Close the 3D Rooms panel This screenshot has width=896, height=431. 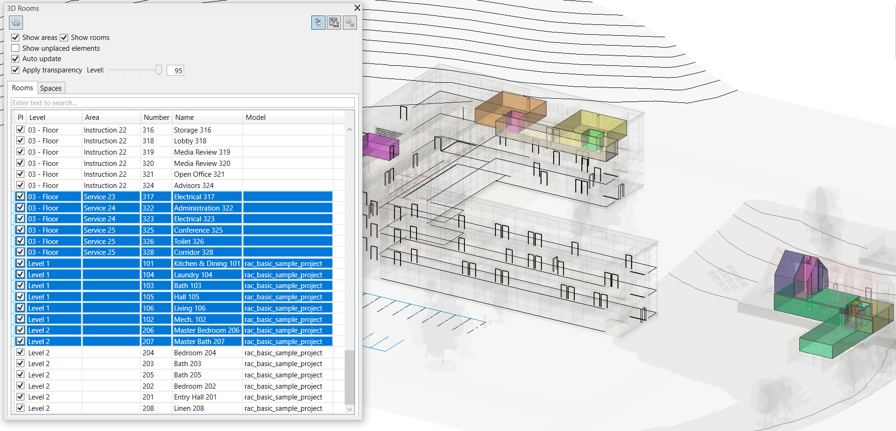pyautogui.click(x=357, y=8)
